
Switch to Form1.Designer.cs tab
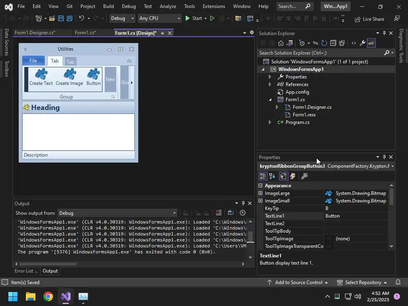click(x=35, y=33)
